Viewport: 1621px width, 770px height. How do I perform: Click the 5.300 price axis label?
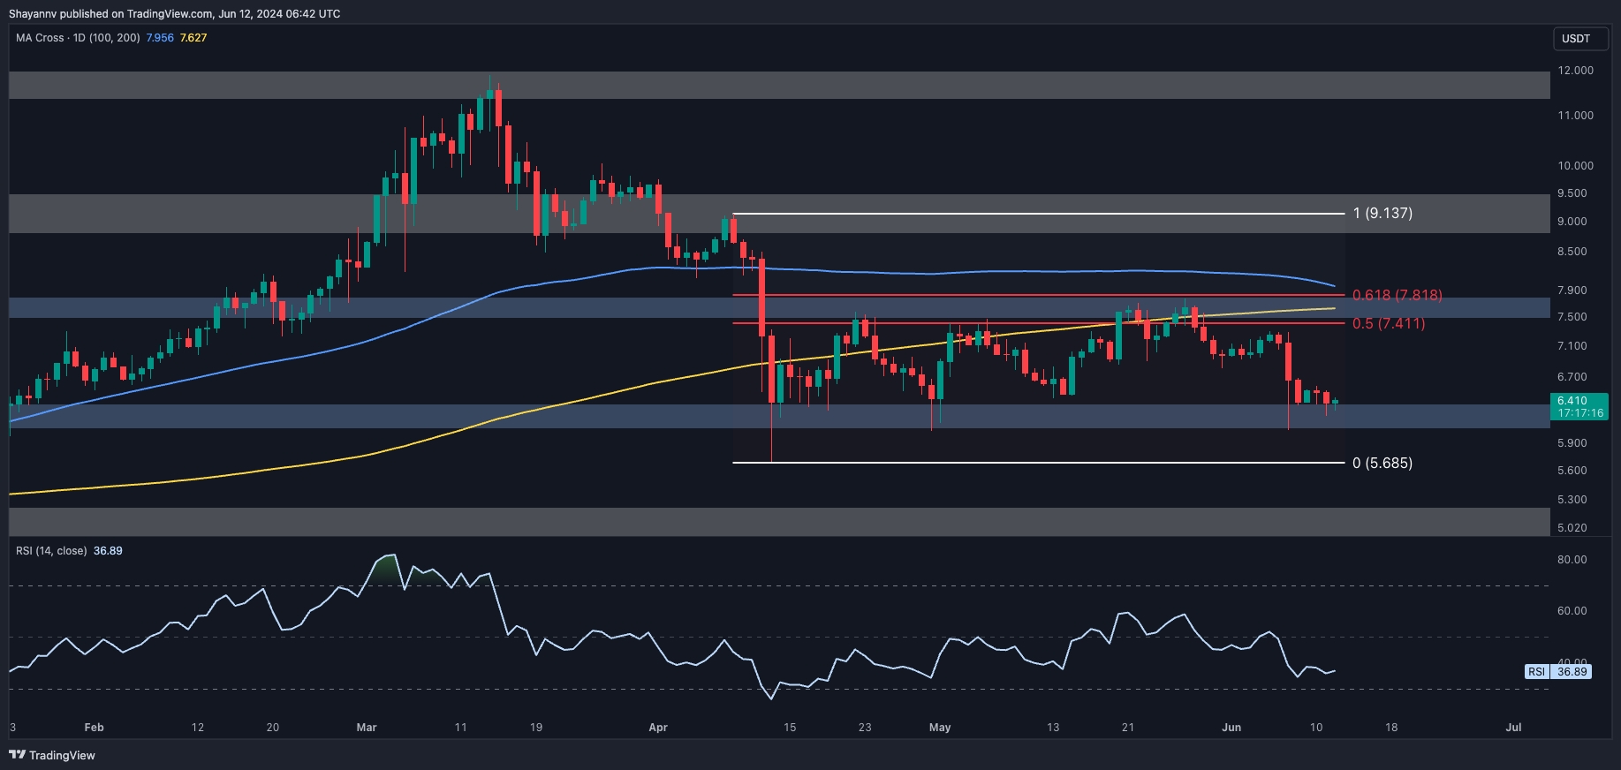pos(1572,500)
